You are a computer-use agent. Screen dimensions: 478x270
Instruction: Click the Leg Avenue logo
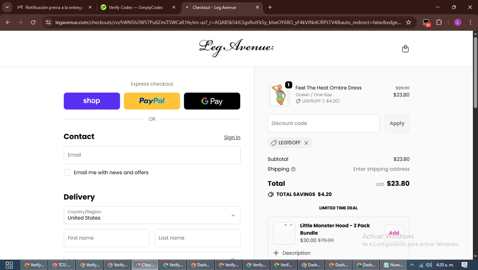pyautogui.click(x=236, y=48)
